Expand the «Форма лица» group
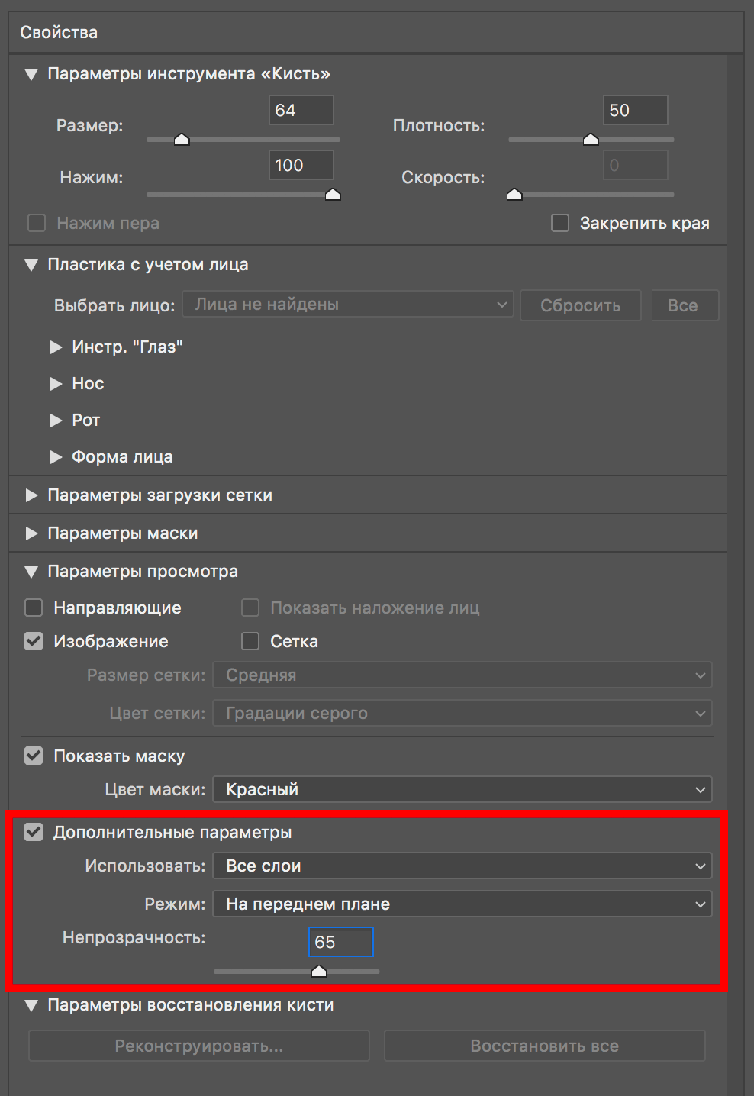Viewport: 754px width, 1096px height. coord(56,457)
